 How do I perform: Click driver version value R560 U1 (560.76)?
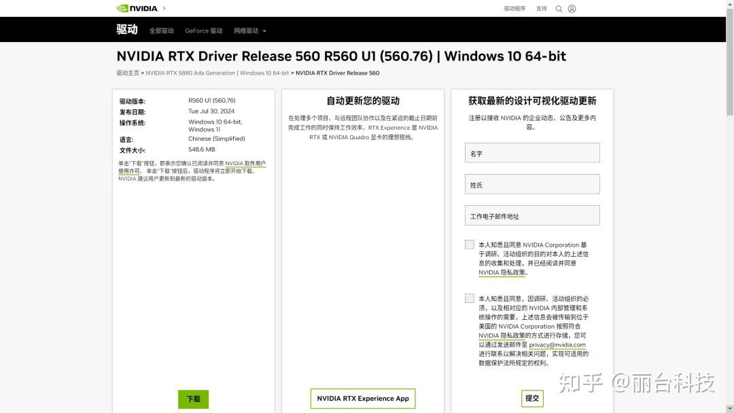211,101
